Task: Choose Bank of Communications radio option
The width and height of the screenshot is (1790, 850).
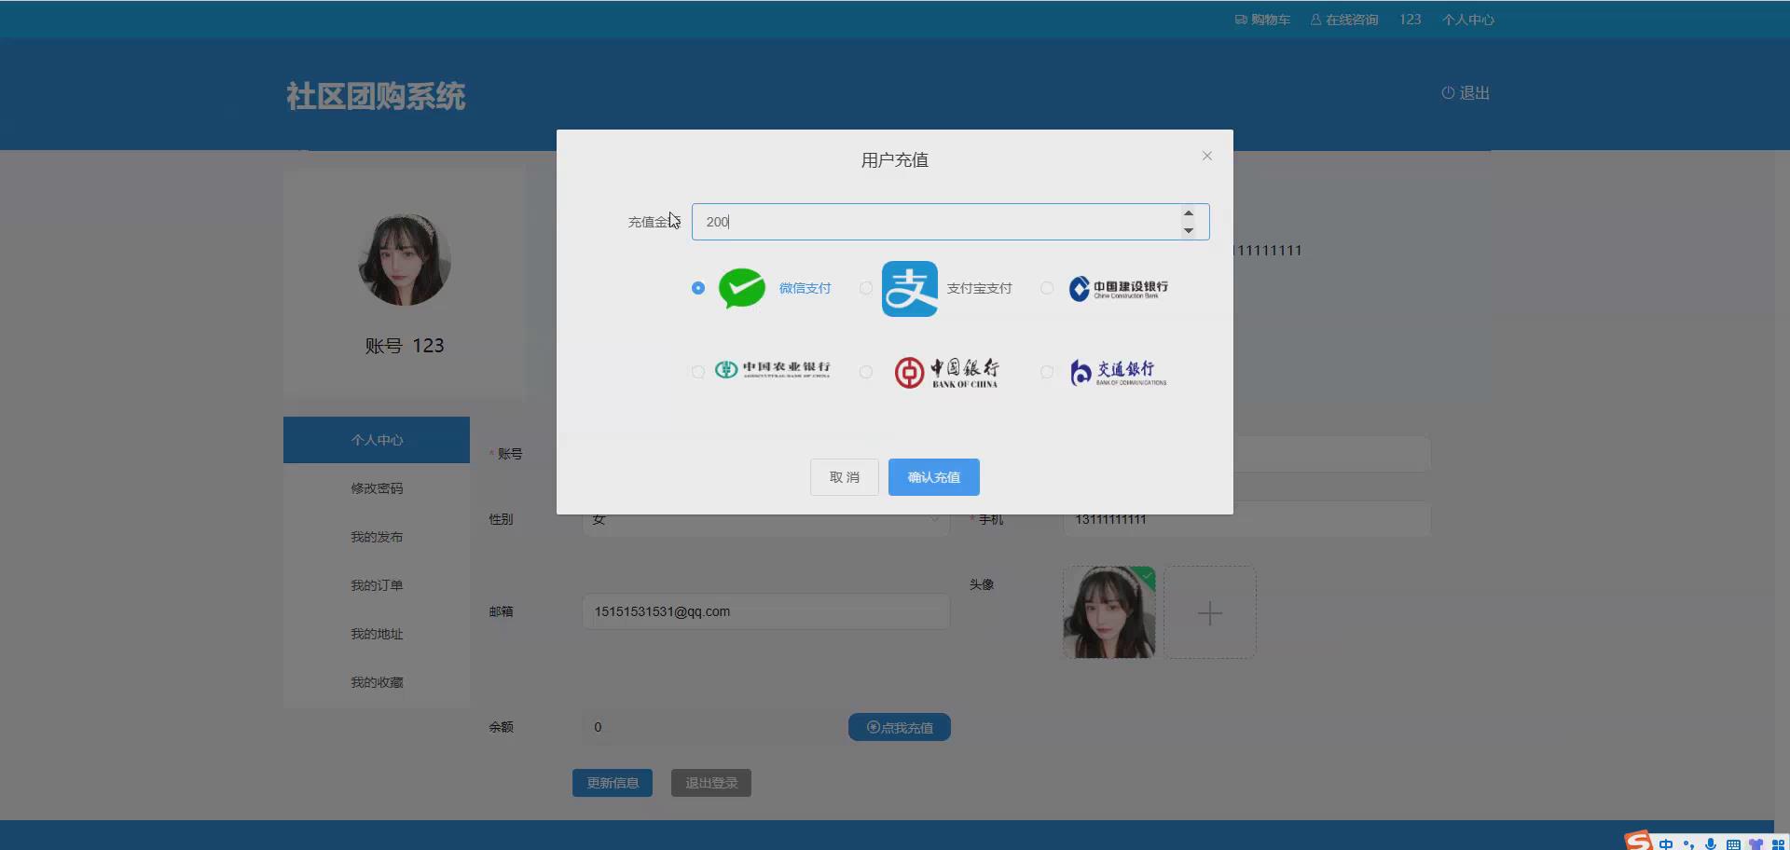Action: [x=1047, y=372]
